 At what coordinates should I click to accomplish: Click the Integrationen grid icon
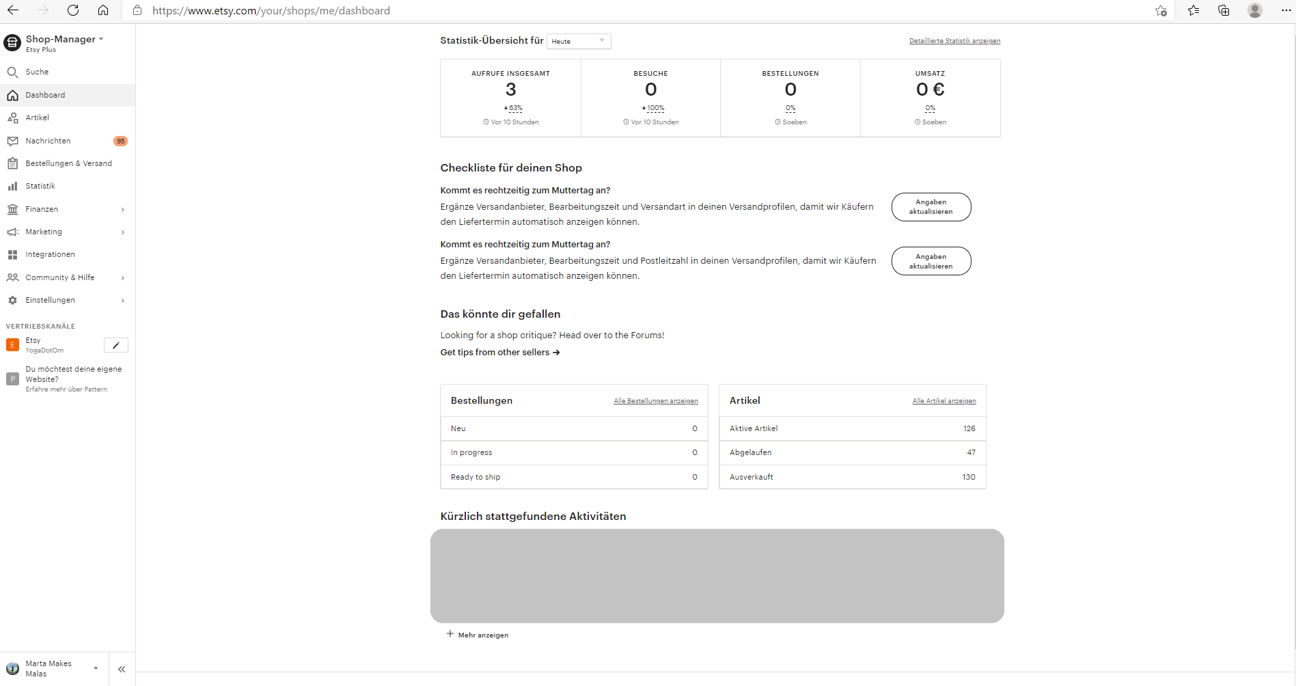coord(12,254)
